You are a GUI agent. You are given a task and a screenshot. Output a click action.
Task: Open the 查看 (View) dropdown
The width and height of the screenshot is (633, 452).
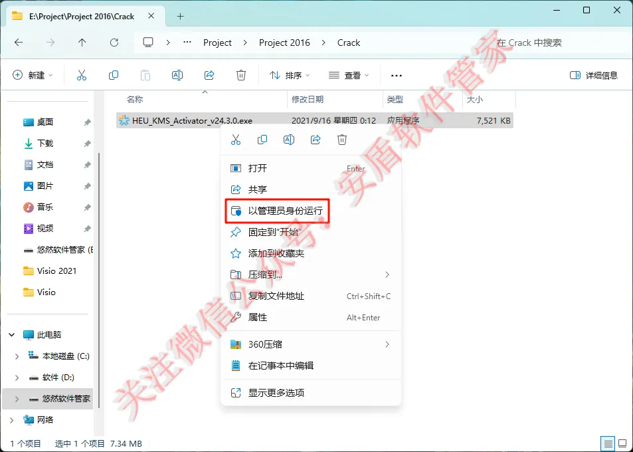349,75
